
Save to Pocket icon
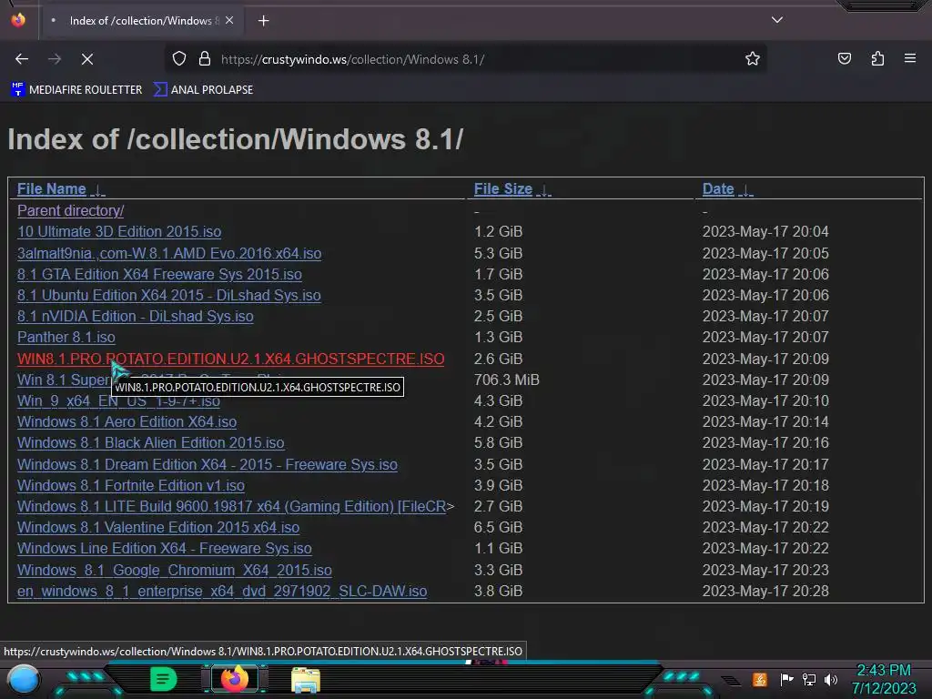pyautogui.click(x=844, y=59)
